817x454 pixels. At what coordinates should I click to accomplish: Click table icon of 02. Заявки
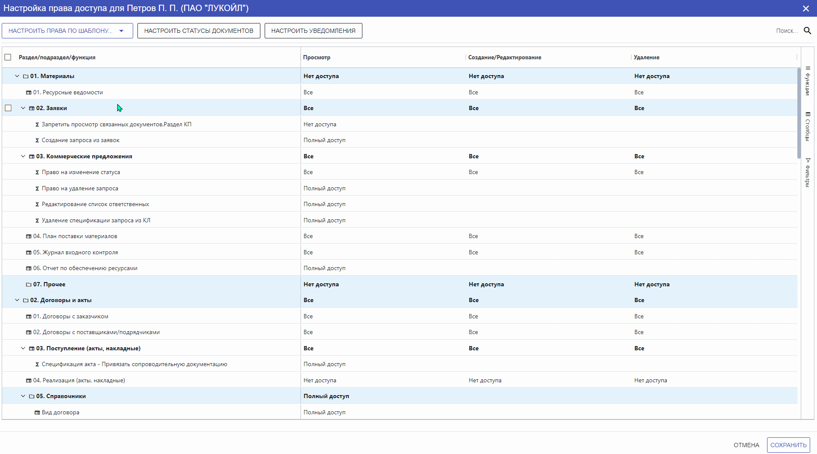(32, 108)
